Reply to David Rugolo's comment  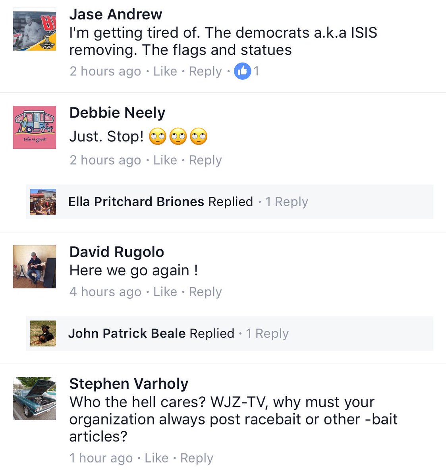coord(205,292)
